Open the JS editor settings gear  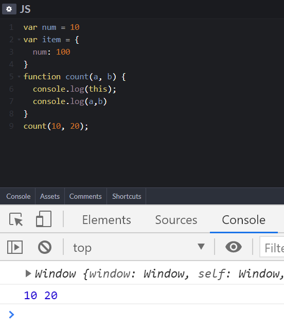(x=9, y=9)
